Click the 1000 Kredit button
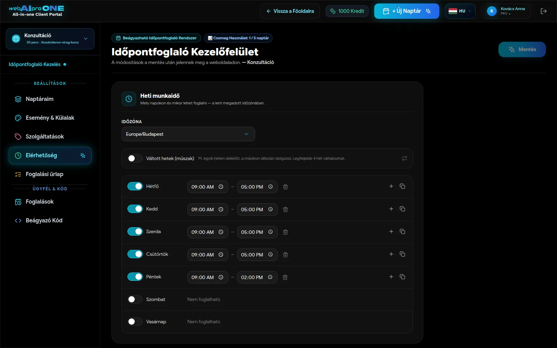The width and height of the screenshot is (557, 348). click(x=347, y=11)
